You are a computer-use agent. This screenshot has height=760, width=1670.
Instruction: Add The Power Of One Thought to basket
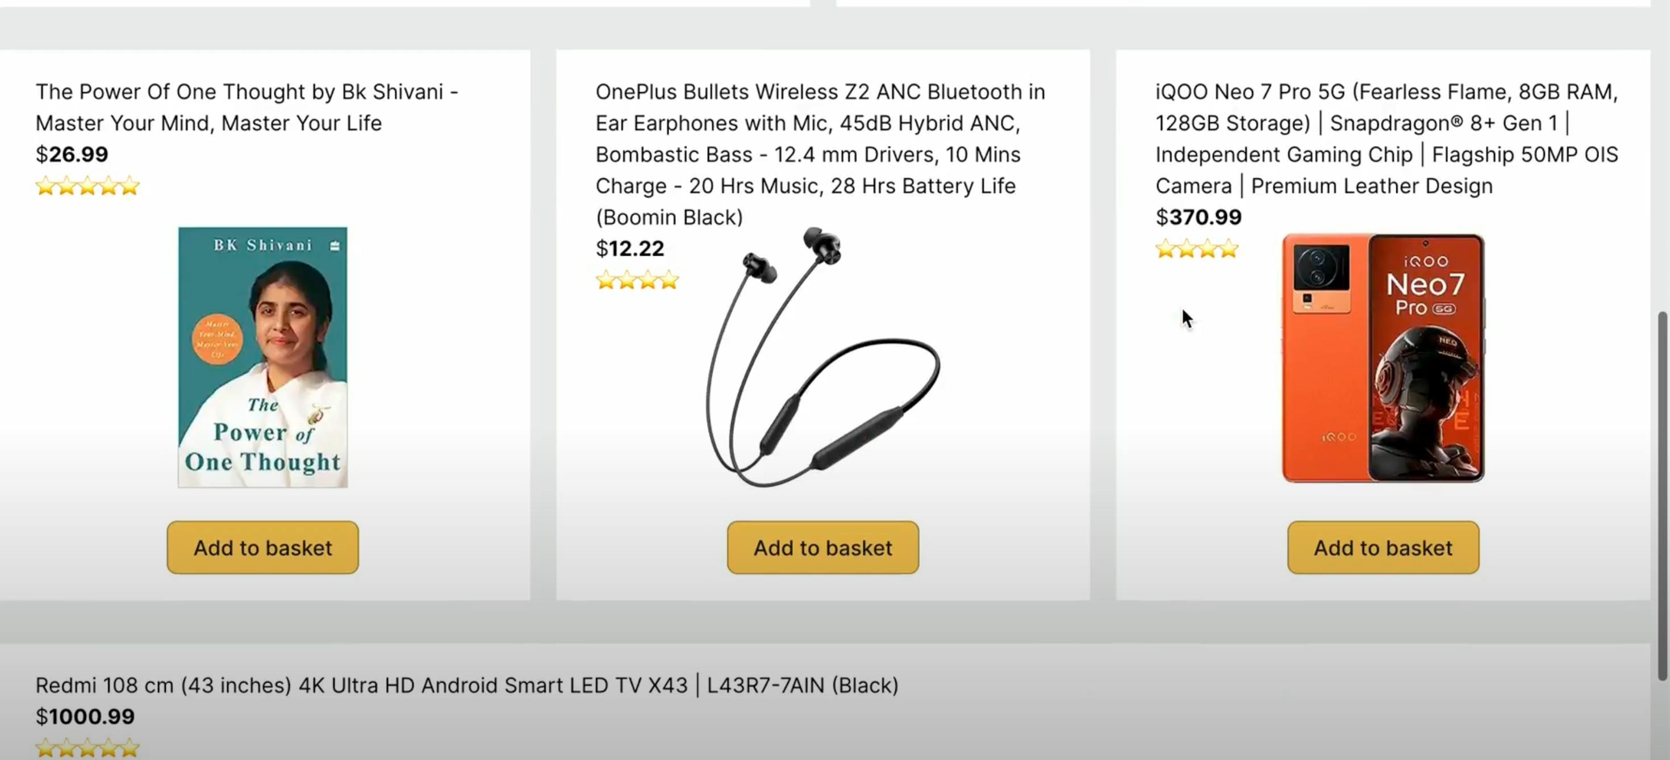(262, 548)
